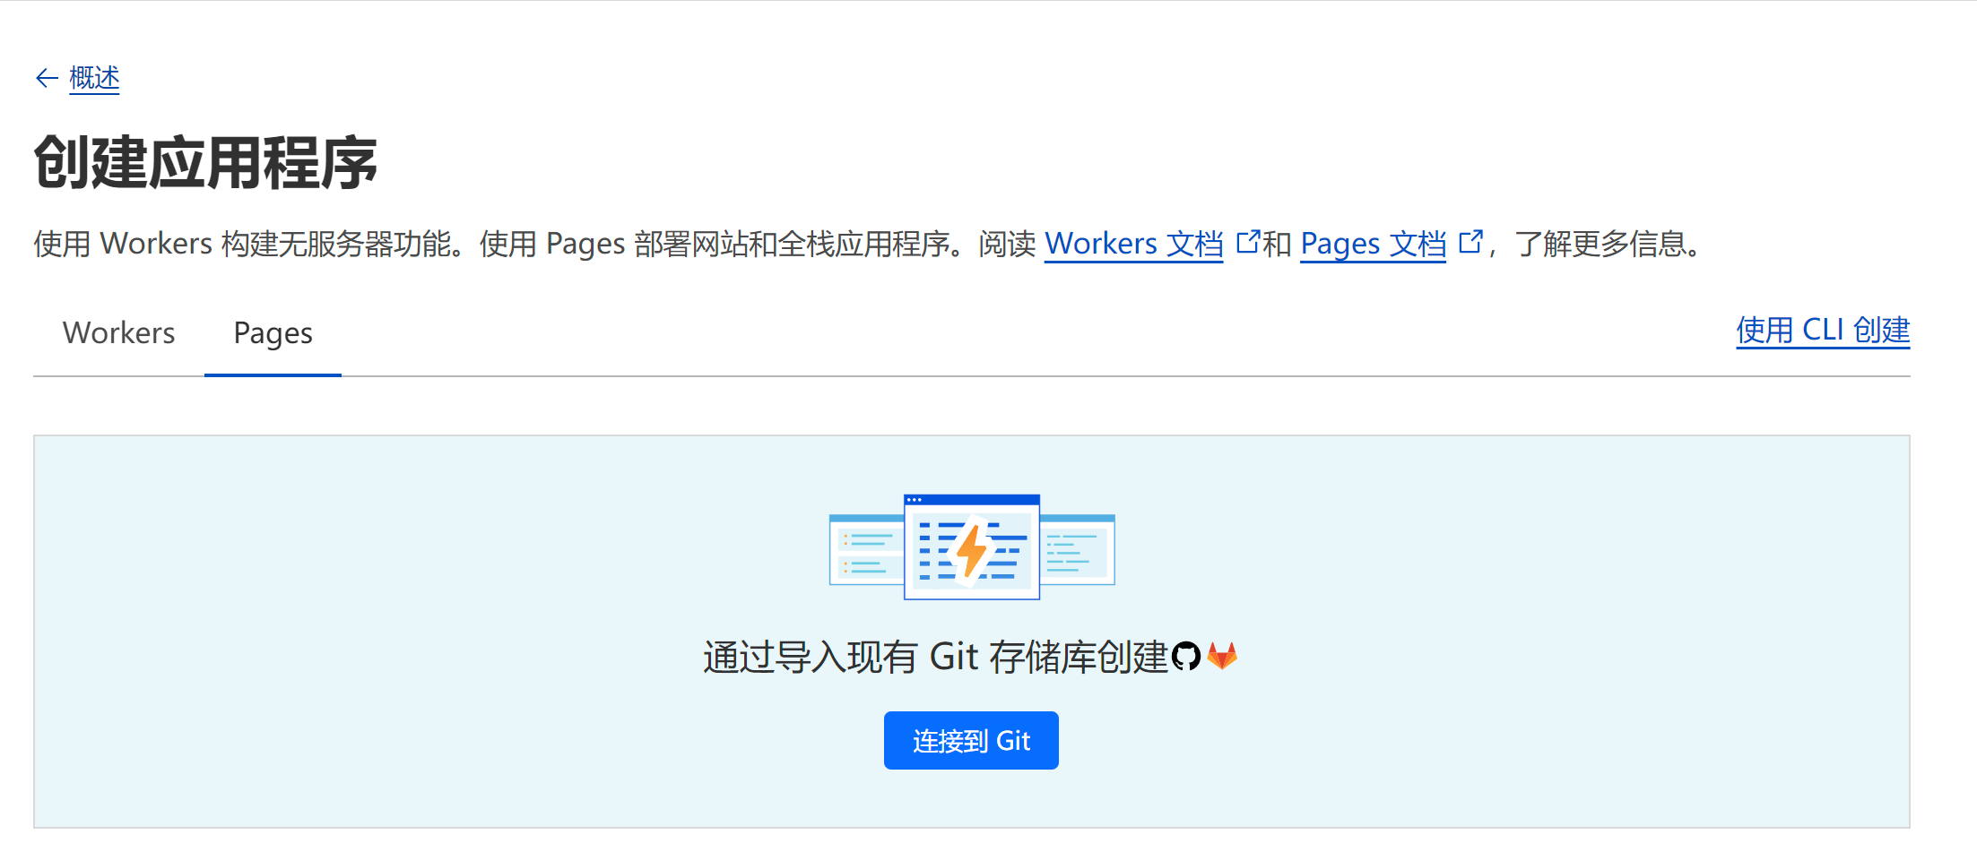Click the 连接到 Git button
This screenshot has width=1977, height=852.
tap(971, 740)
